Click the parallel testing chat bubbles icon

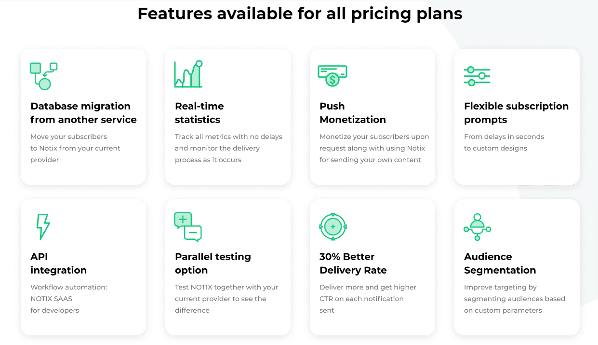(x=188, y=227)
